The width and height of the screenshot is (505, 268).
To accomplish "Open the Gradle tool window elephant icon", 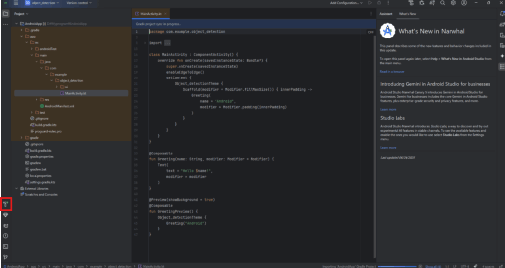I will click(x=502, y=24).
